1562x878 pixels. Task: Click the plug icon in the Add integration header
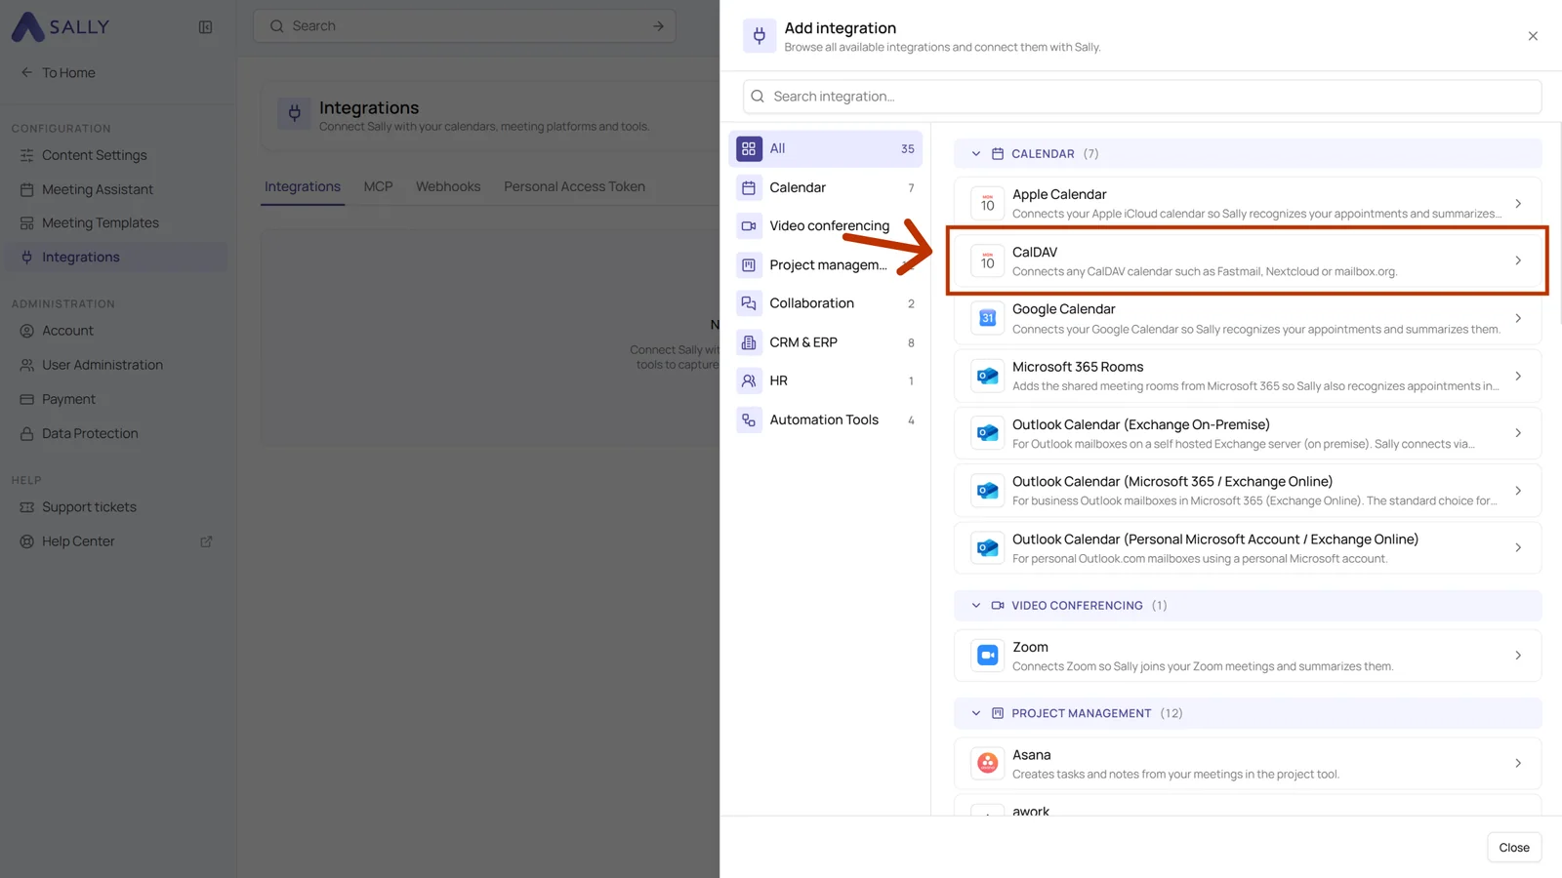point(759,36)
